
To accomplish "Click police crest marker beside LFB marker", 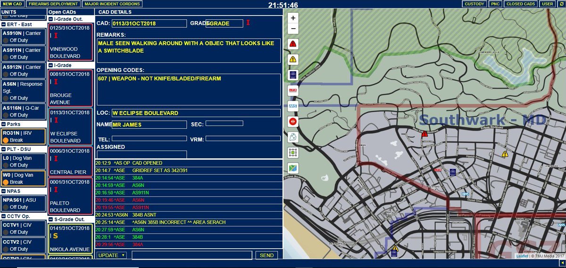I will click(453, 172).
